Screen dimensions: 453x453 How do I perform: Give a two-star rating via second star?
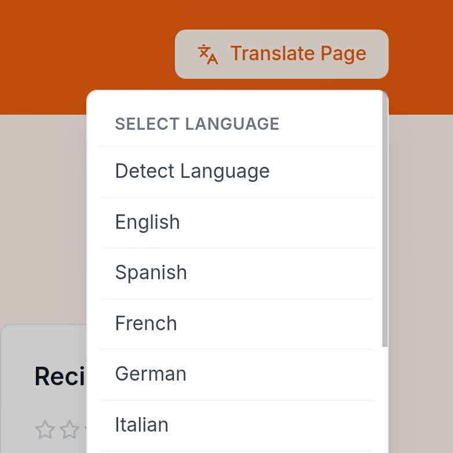pos(70,430)
